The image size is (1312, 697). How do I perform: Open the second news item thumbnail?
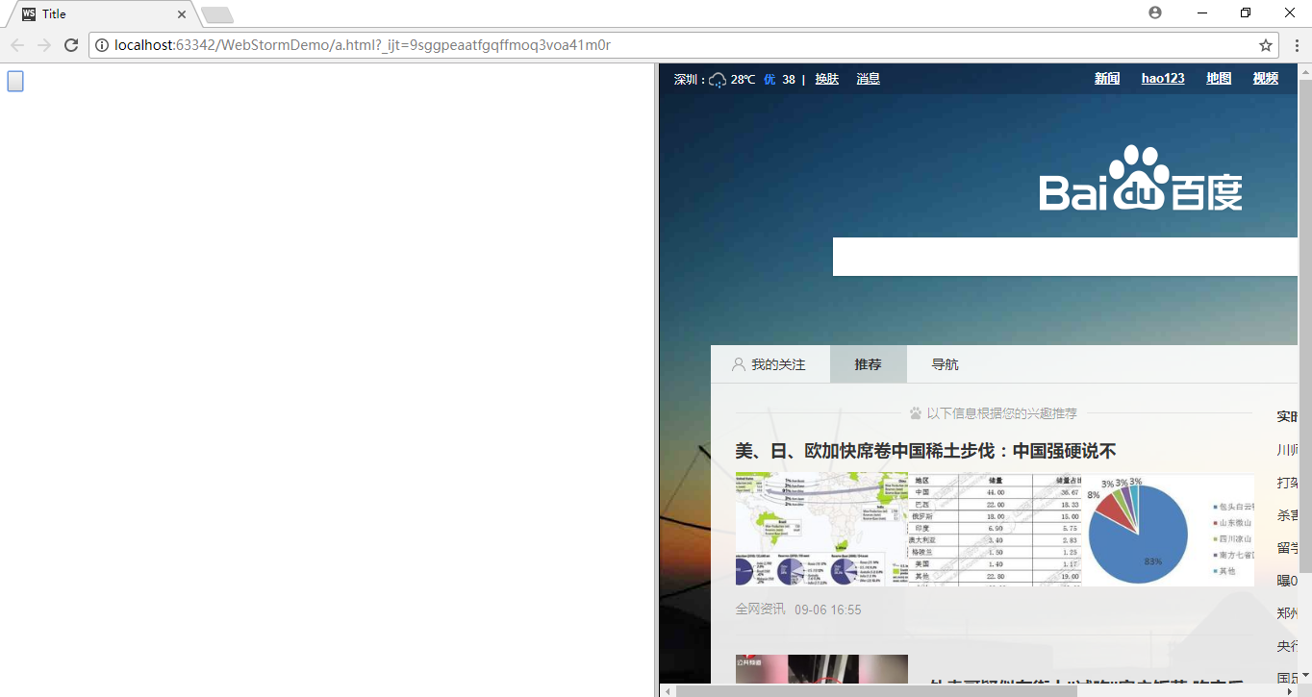click(x=821, y=670)
